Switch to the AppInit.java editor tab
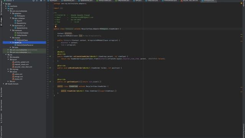245x138 pixels. (x=52, y=1)
